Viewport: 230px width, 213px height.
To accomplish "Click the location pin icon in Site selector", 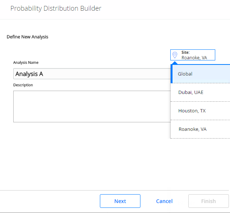I will [175, 55].
